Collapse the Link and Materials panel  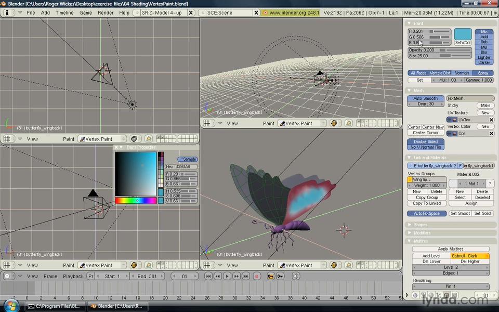coord(409,158)
